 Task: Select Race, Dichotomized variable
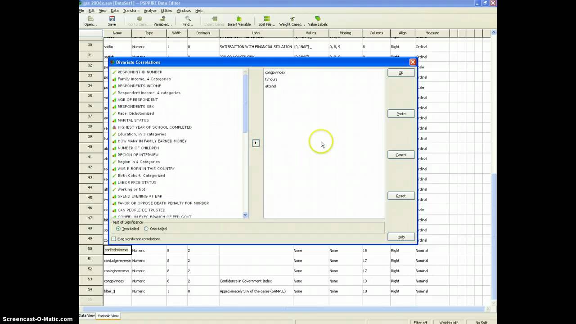point(135,113)
